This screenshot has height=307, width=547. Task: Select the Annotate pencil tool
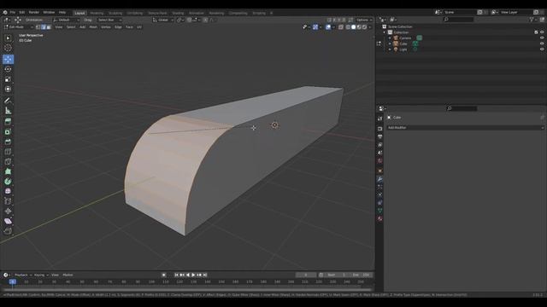(x=8, y=101)
